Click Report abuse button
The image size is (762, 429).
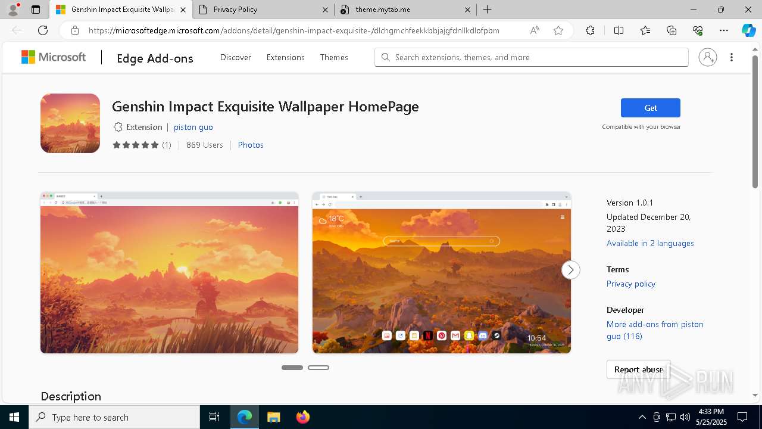coord(639,369)
